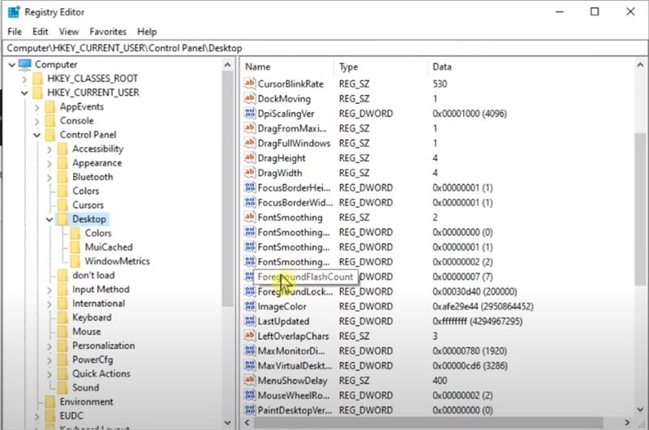
Task: Click the FontSmoothing REG_SZ value icon
Action: pos(250,217)
